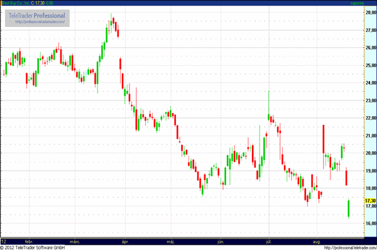Select the 'jún.' month on time axis
The height and width of the screenshot is (251, 377).
pyautogui.click(x=221, y=240)
